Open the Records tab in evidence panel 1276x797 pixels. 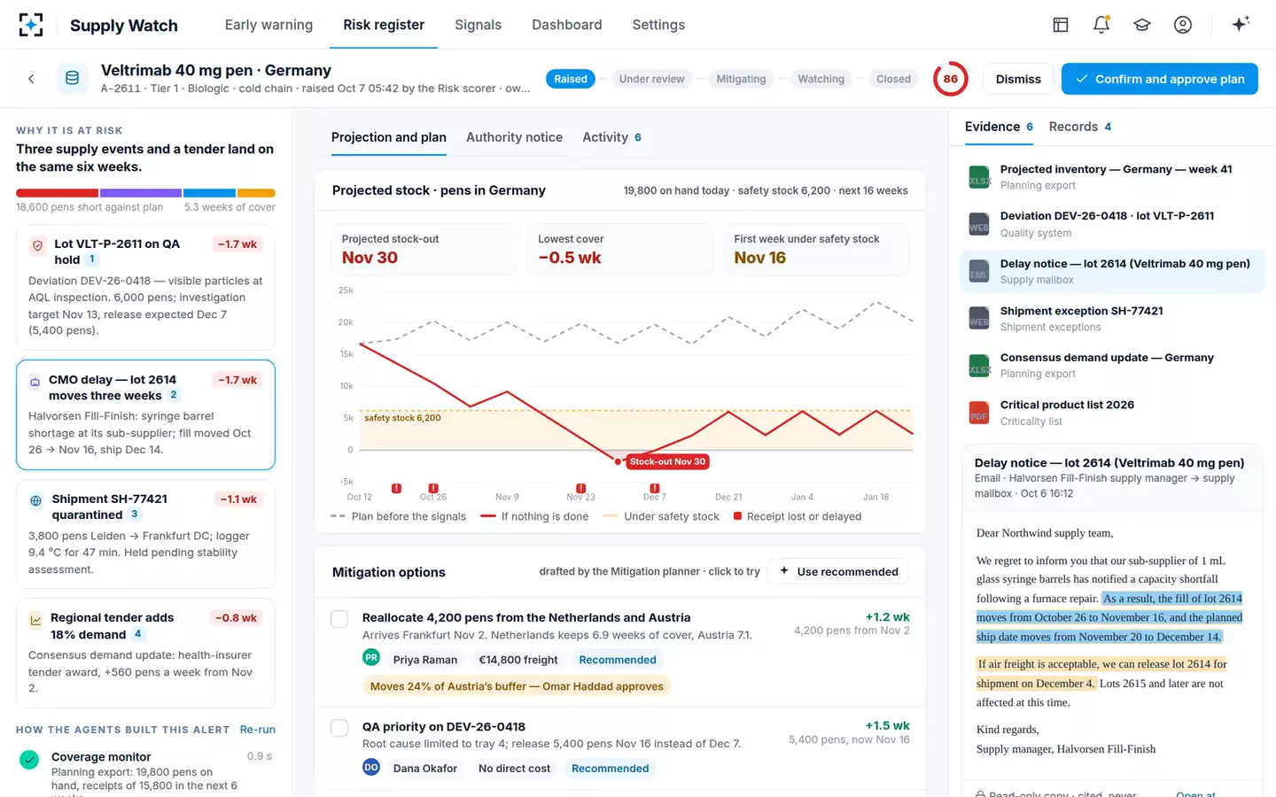[x=1079, y=127]
